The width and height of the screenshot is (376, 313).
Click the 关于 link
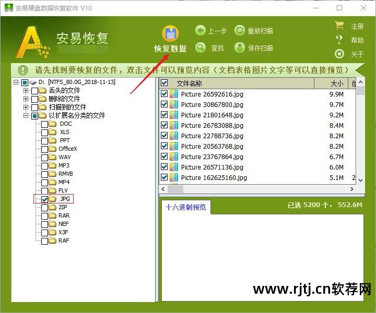coord(357,54)
